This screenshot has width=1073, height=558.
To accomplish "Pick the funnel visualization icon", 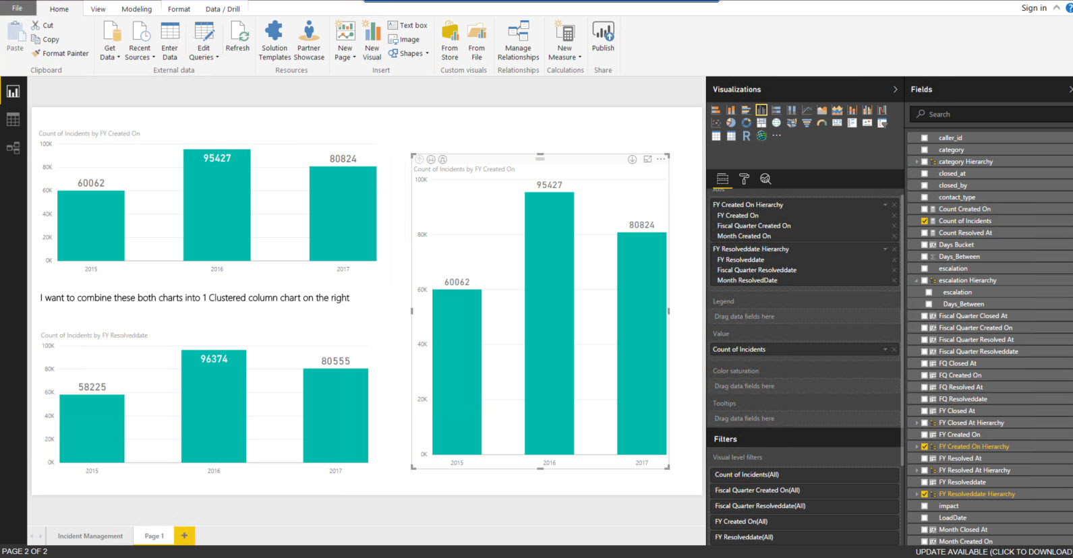I will (x=807, y=123).
